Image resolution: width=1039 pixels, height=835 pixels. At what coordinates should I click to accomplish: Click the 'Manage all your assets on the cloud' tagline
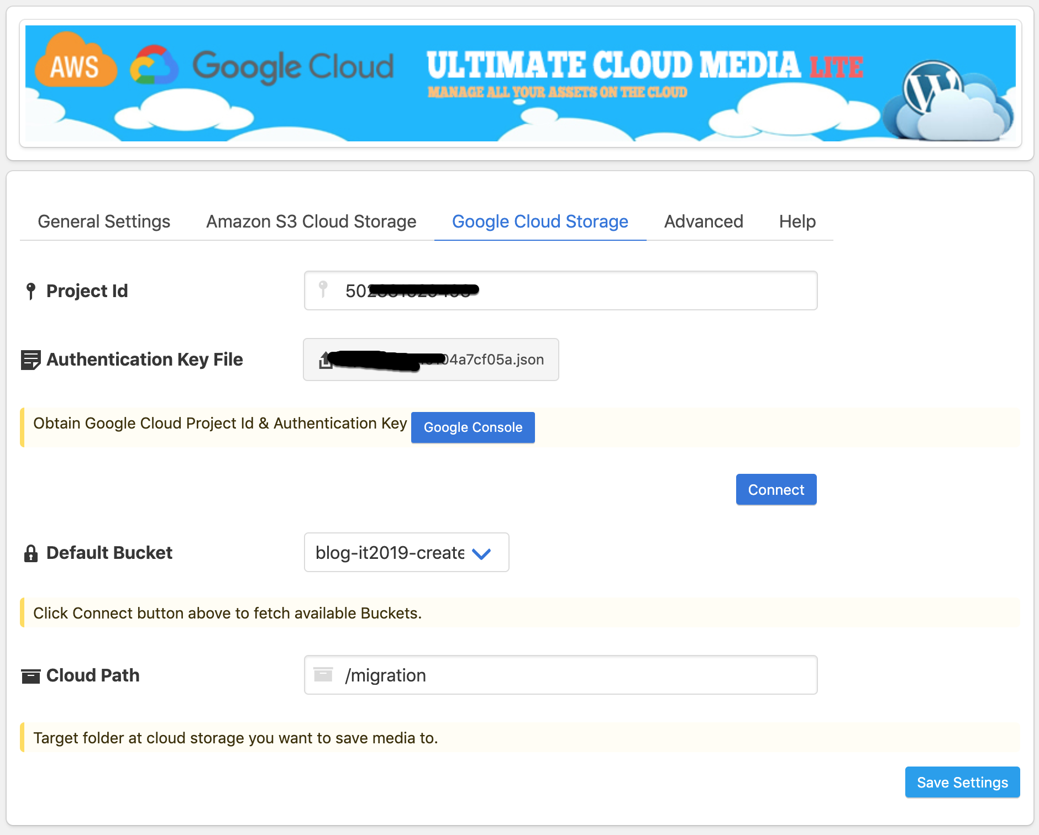(558, 92)
